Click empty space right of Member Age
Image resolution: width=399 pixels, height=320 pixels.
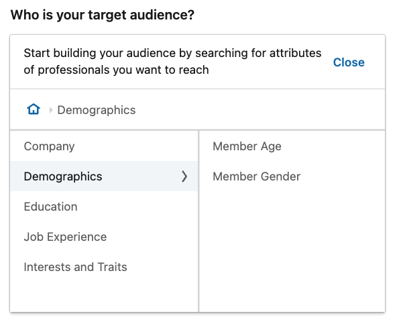pyautogui.click(x=333, y=146)
